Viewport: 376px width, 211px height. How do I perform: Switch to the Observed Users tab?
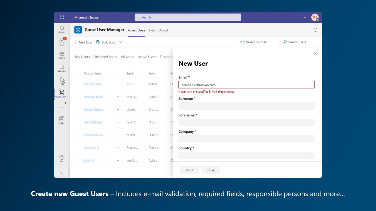[x=105, y=57]
